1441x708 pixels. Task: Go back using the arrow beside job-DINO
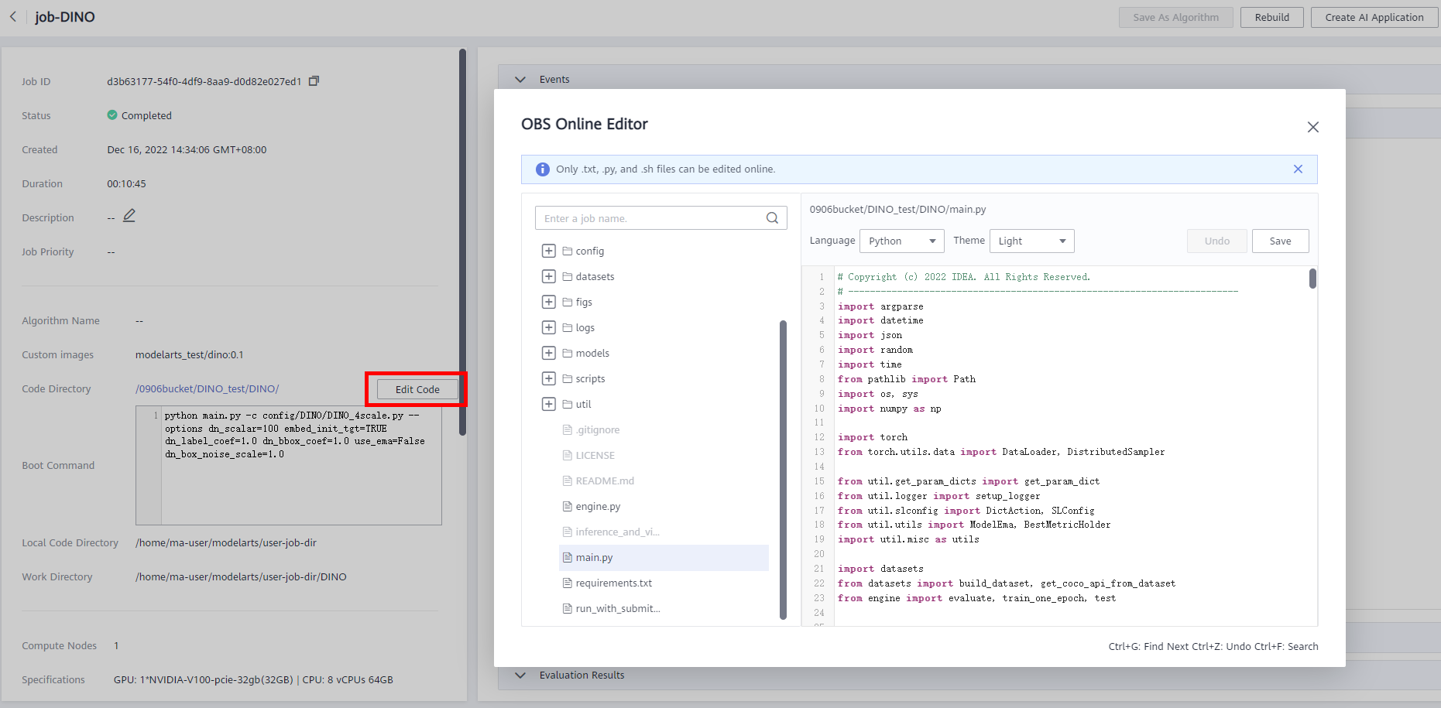[x=13, y=17]
